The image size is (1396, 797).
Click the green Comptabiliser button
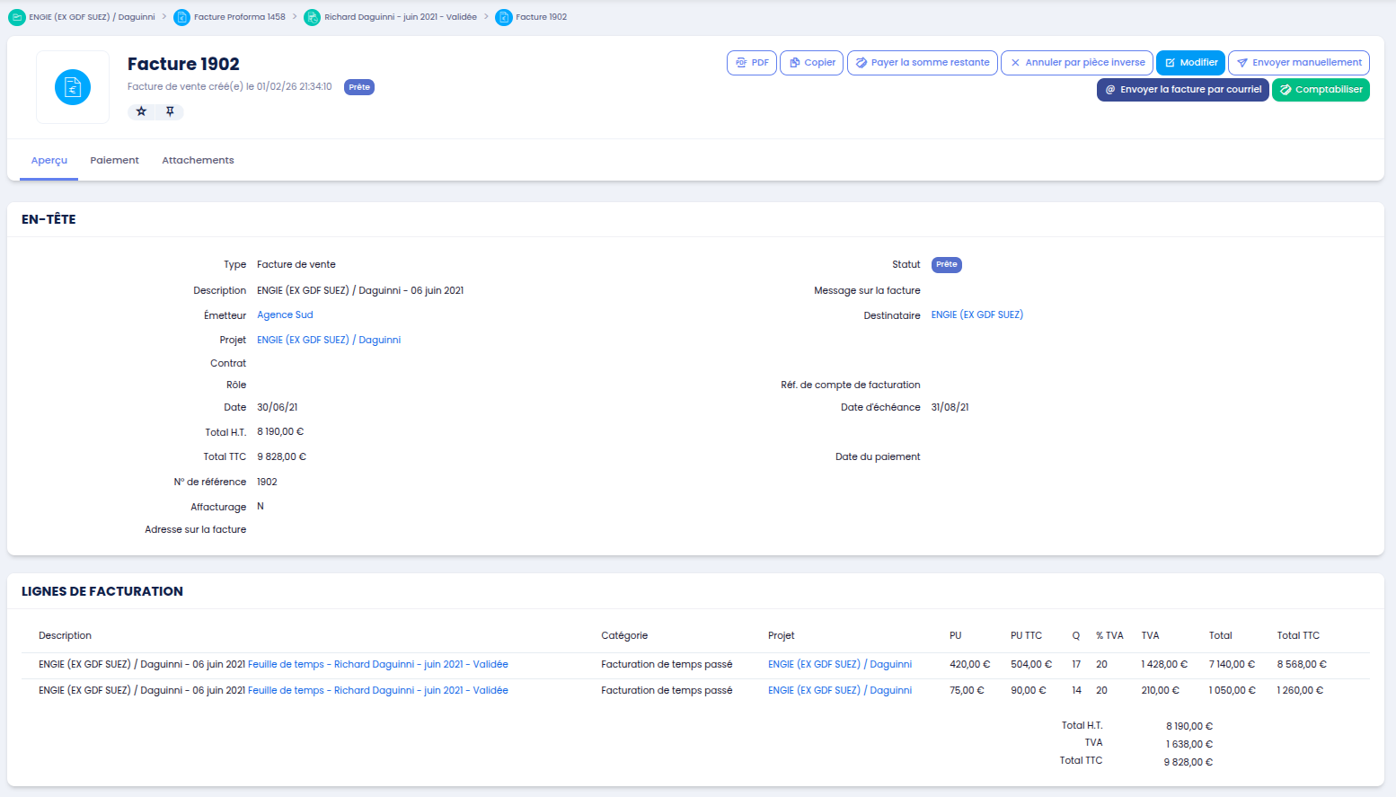point(1321,90)
